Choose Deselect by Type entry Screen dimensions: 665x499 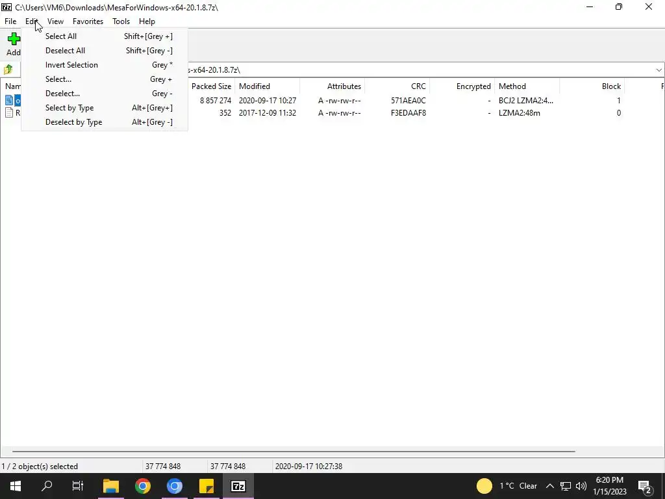105,122
